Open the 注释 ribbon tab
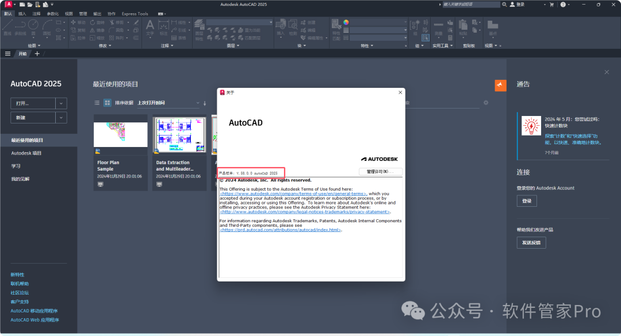Screen dimensions: 621x336 (36, 13)
